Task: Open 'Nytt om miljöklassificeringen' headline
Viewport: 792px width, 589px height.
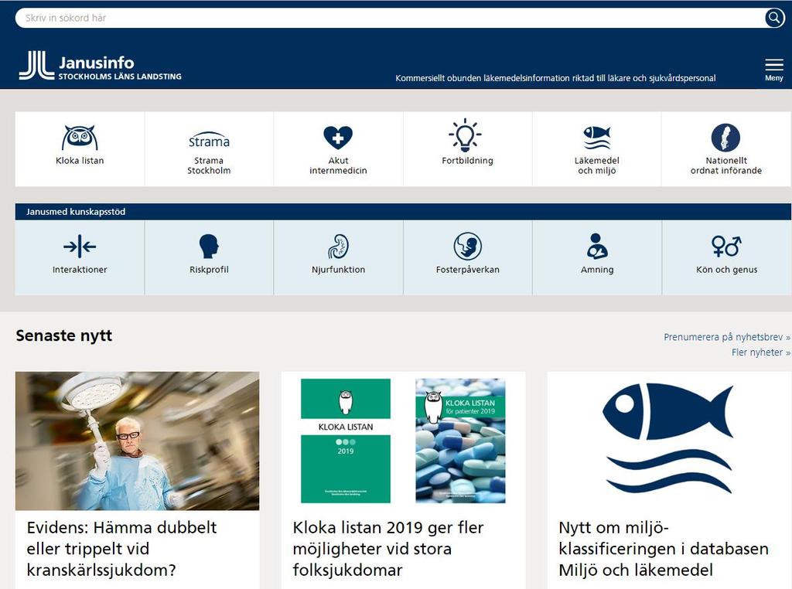Action: pyautogui.click(x=664, y=549)
